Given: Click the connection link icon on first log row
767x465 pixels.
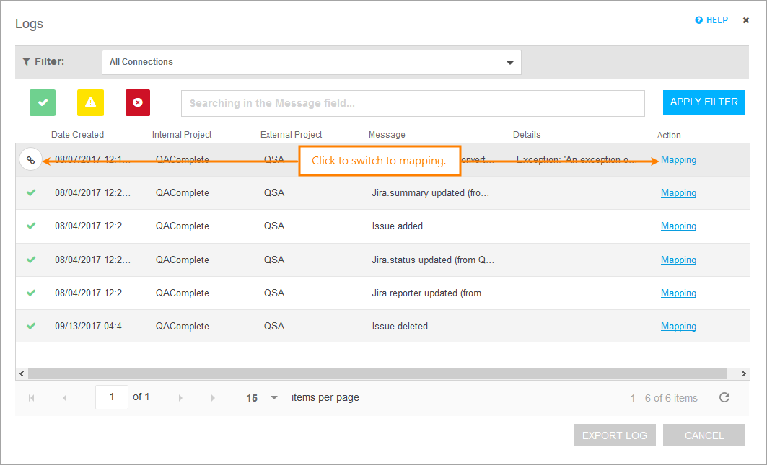Looking at the screenshot, I should 31,159.
